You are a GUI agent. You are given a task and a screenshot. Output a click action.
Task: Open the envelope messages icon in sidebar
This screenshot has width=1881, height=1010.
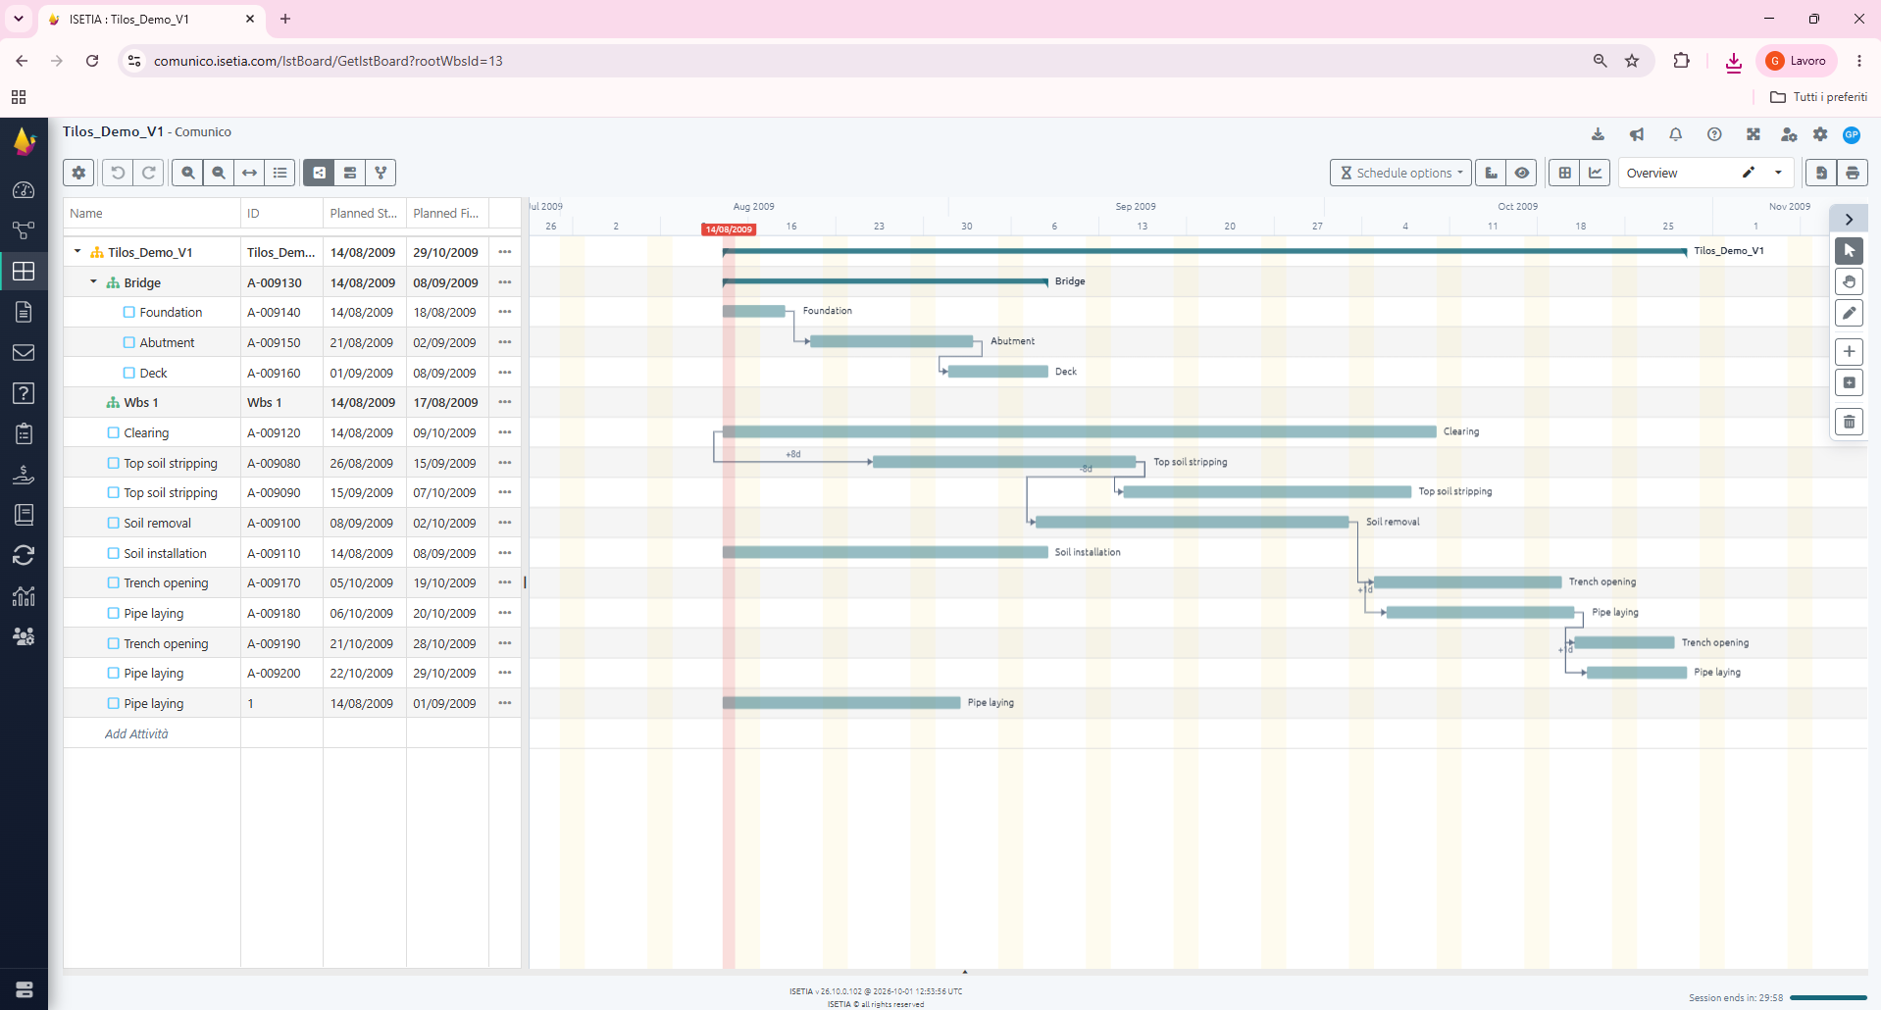(24, 353)
